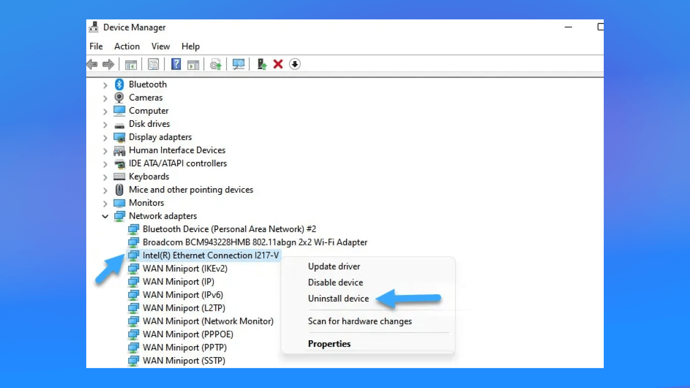Select WAN Miniport (IPv6)
The image size is (690, 388).
click(x=183, y=295)
